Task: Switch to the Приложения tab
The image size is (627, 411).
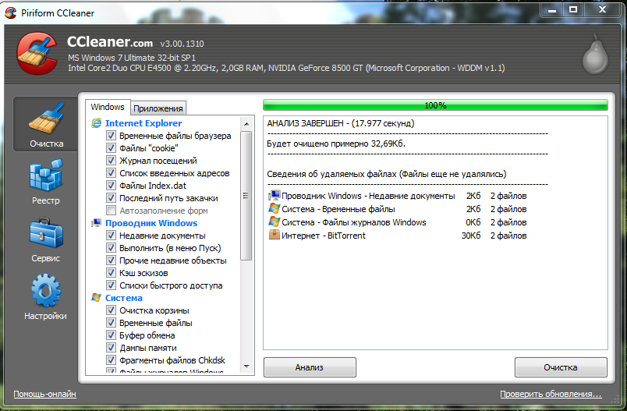Action: (158, 108)
